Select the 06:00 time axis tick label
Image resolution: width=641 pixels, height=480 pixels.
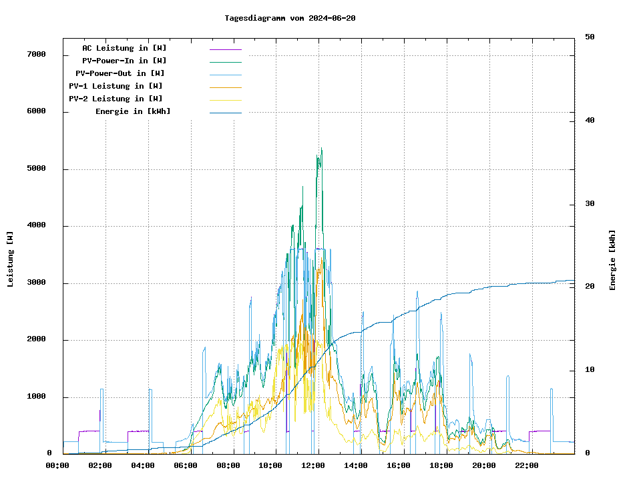coord(185,465)
